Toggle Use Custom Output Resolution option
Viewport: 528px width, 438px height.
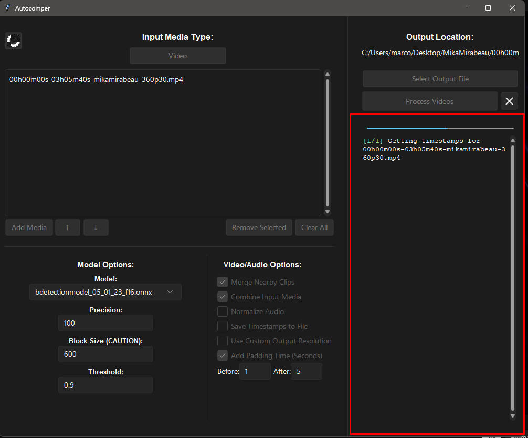click(x=223, y=341)
